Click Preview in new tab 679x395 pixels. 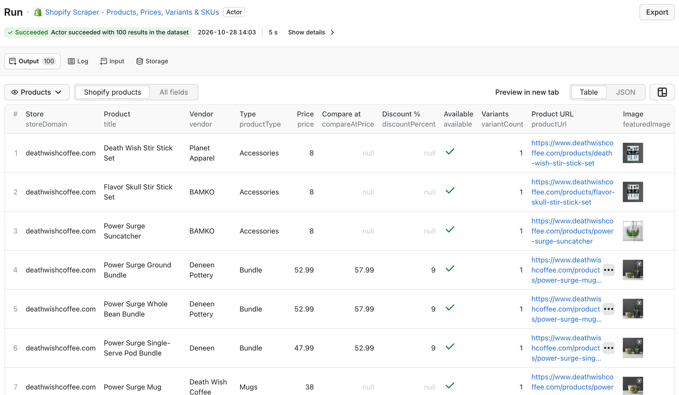(x=527, y=92)
